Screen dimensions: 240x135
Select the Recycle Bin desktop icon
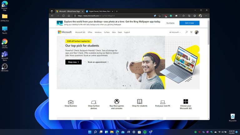(x=232, y=117)
